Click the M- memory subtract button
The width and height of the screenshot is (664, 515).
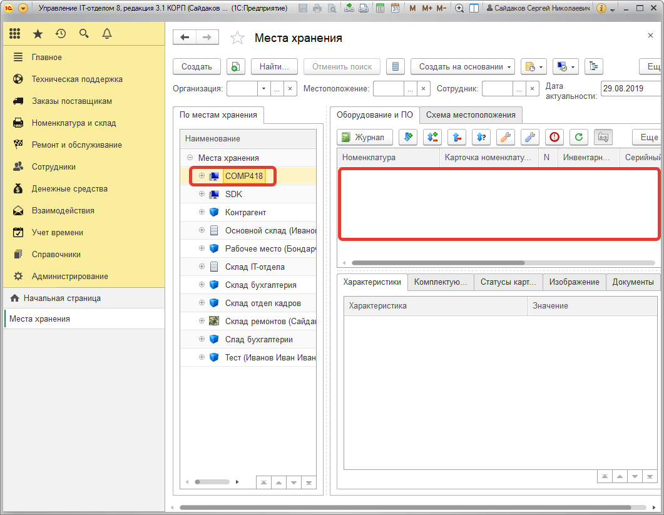coord(441,8)
